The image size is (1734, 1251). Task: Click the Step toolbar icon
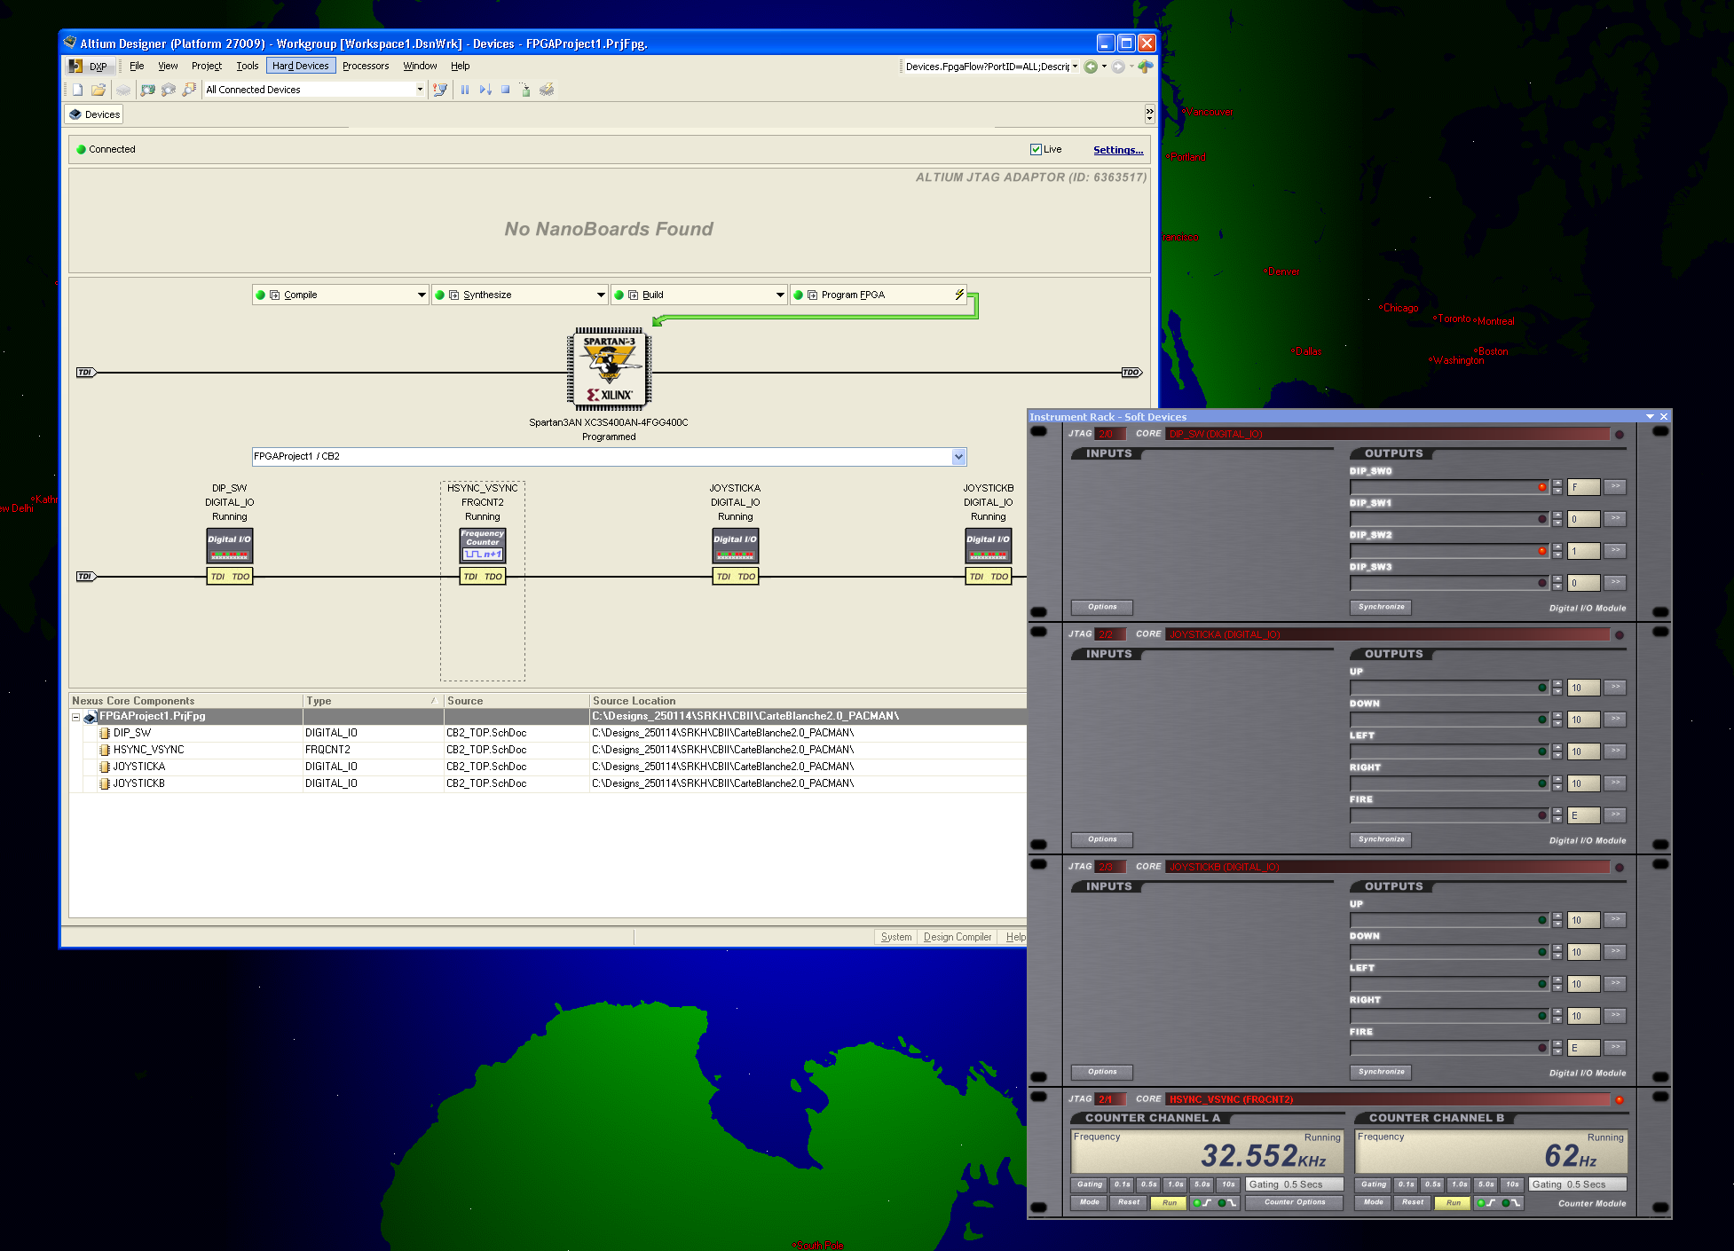(485, 90)
